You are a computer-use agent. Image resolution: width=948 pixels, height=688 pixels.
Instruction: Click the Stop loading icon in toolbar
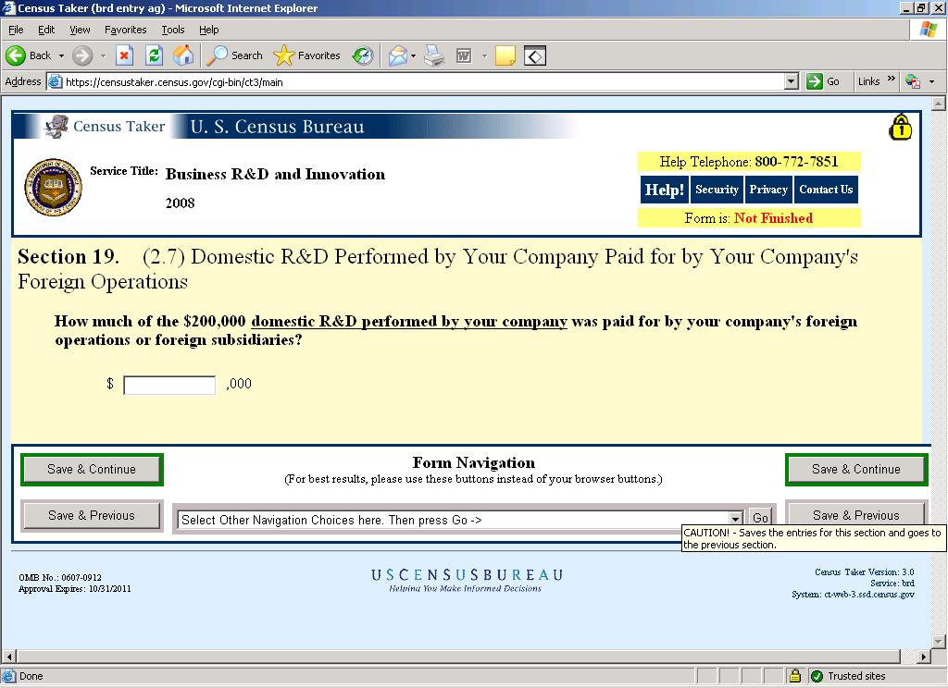click(x=124, y=55)
